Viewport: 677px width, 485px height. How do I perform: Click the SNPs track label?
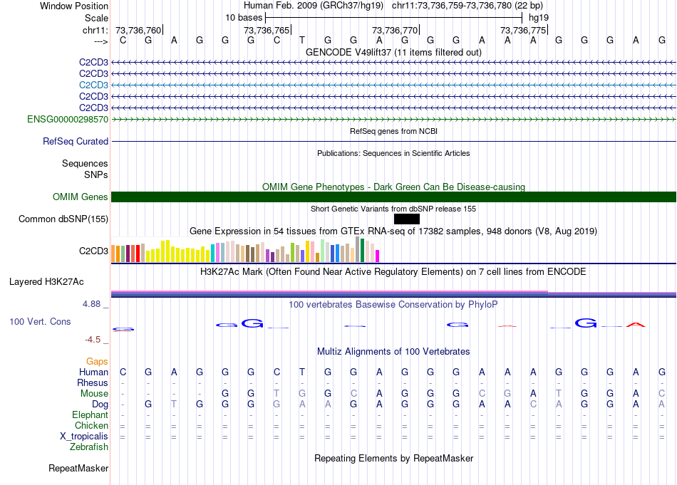(96, 174)
